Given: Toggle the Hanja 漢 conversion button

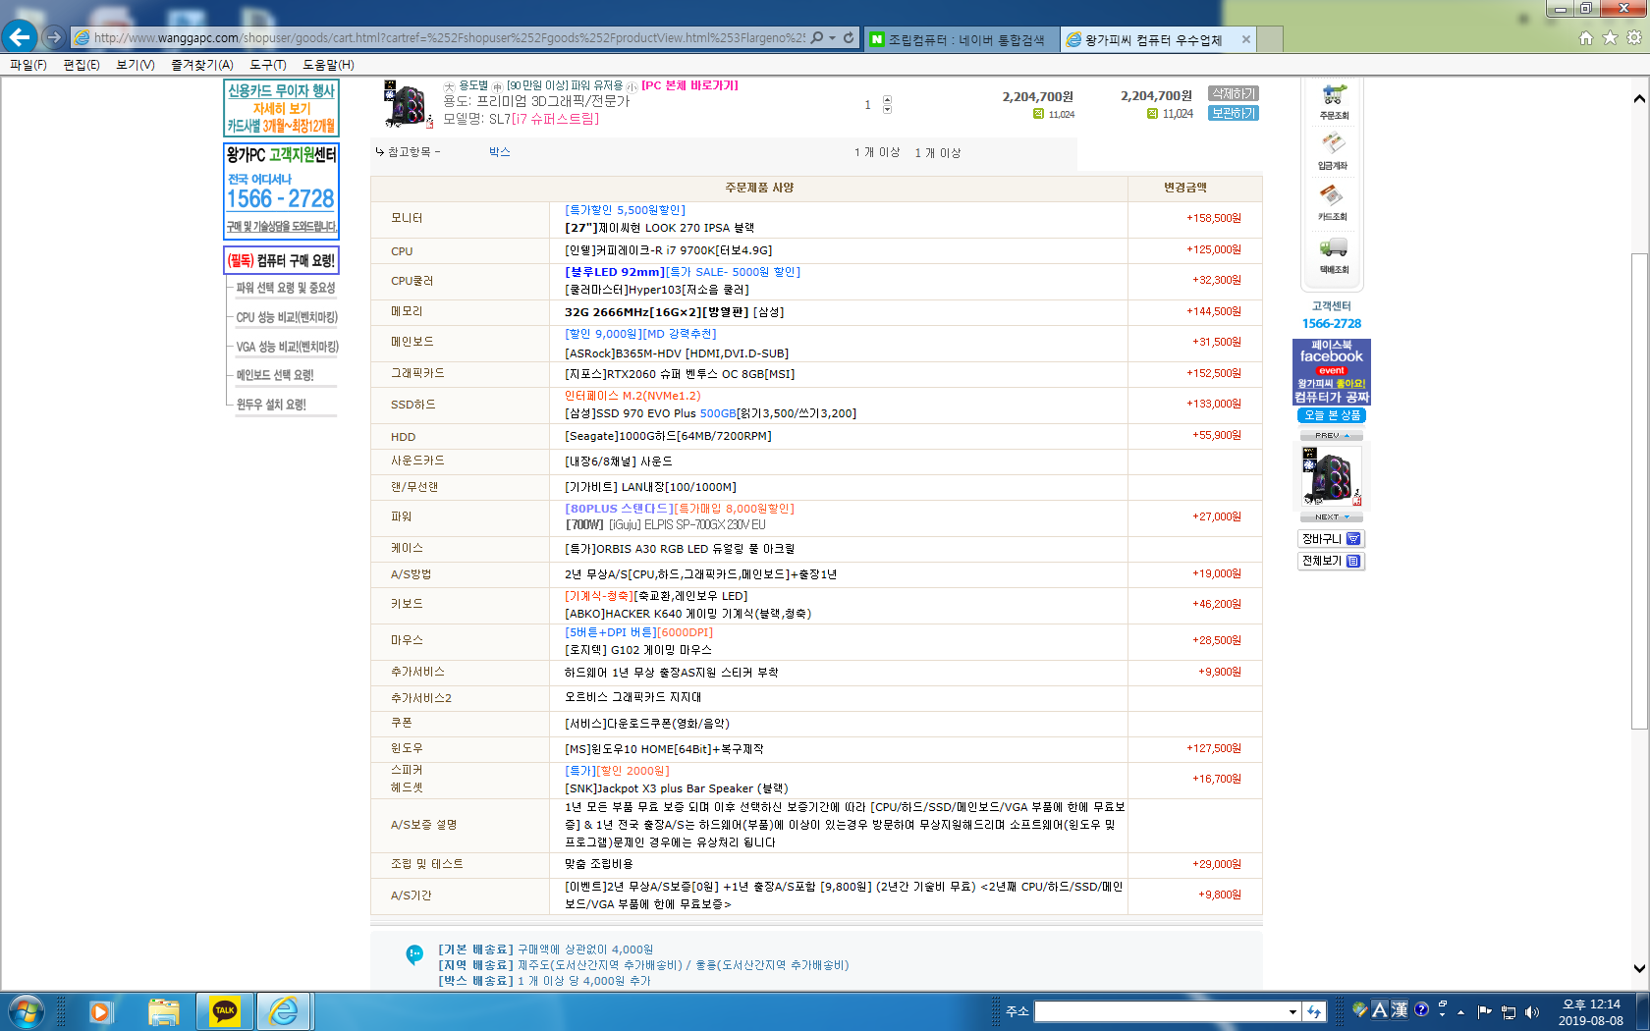Looking at the screenshot, I should 1400,1009.
